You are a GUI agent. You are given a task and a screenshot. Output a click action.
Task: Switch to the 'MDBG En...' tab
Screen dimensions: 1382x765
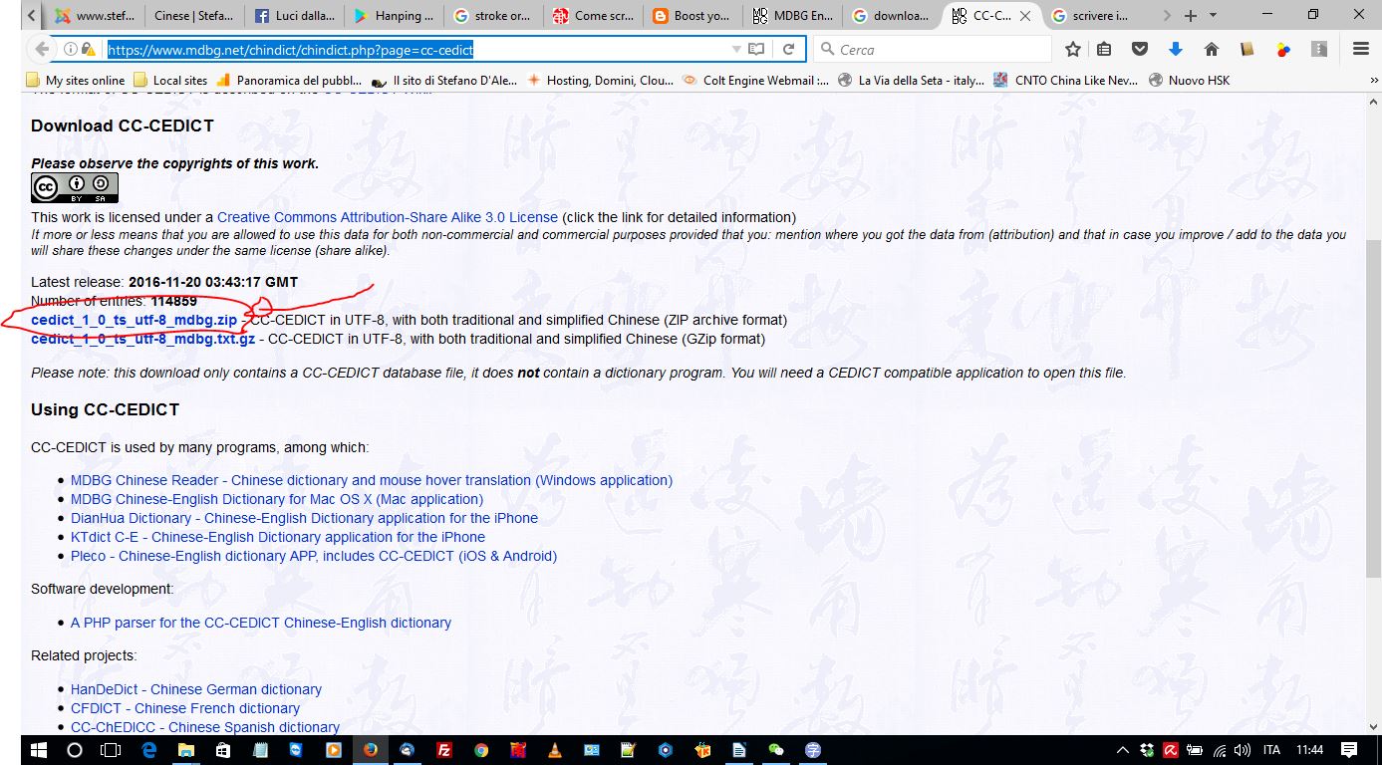tap(792, 16)
